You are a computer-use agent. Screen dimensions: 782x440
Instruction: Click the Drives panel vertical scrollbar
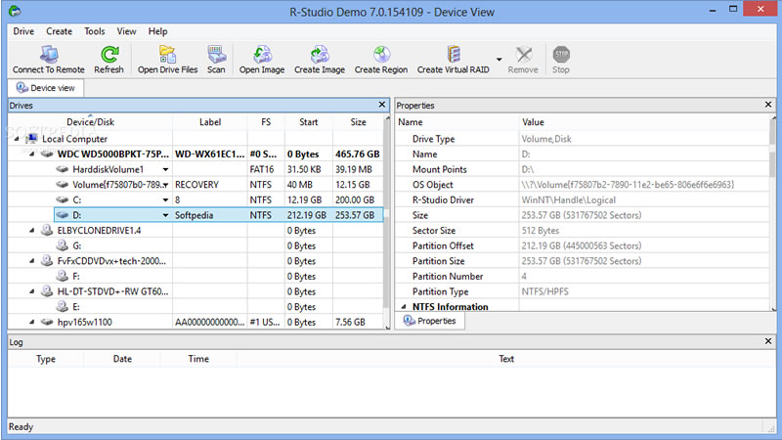(x=387, y=222)
